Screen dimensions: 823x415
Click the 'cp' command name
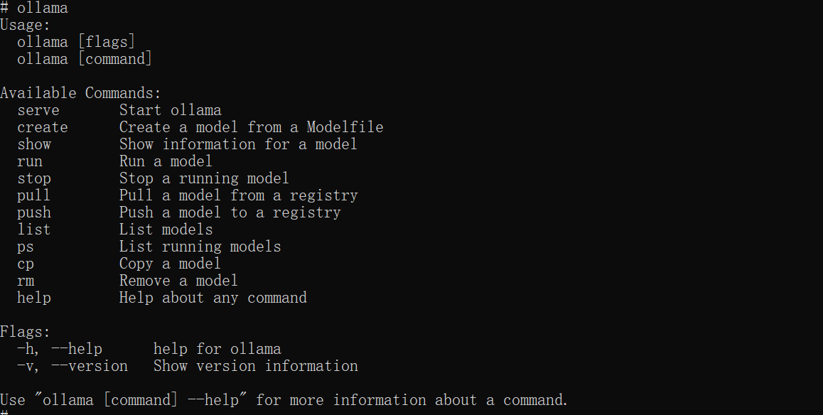26,264
